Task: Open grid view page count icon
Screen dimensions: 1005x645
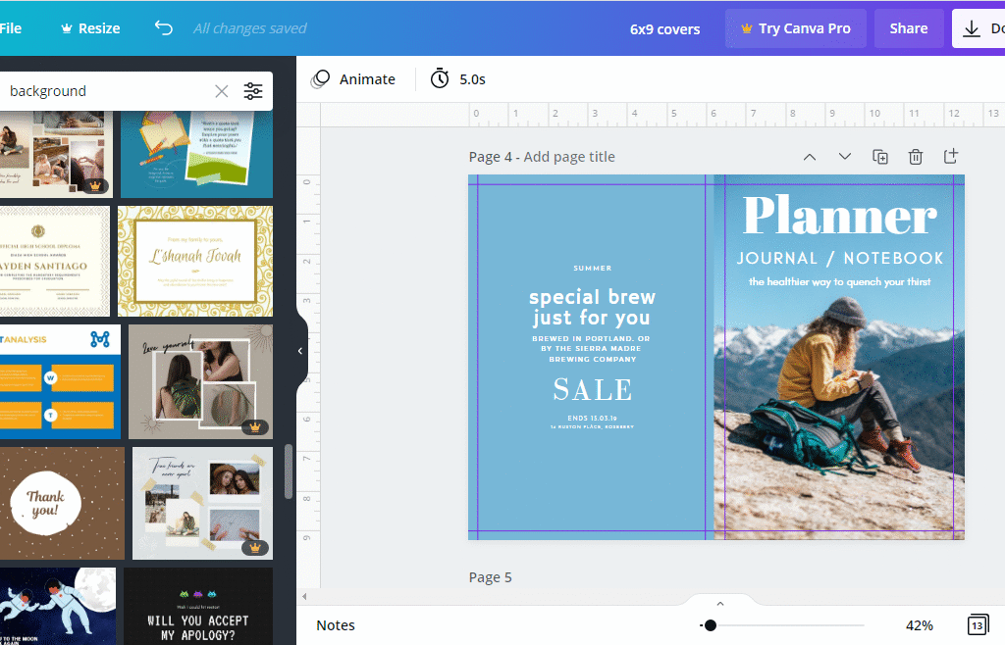Action: (x=978, y=625)
